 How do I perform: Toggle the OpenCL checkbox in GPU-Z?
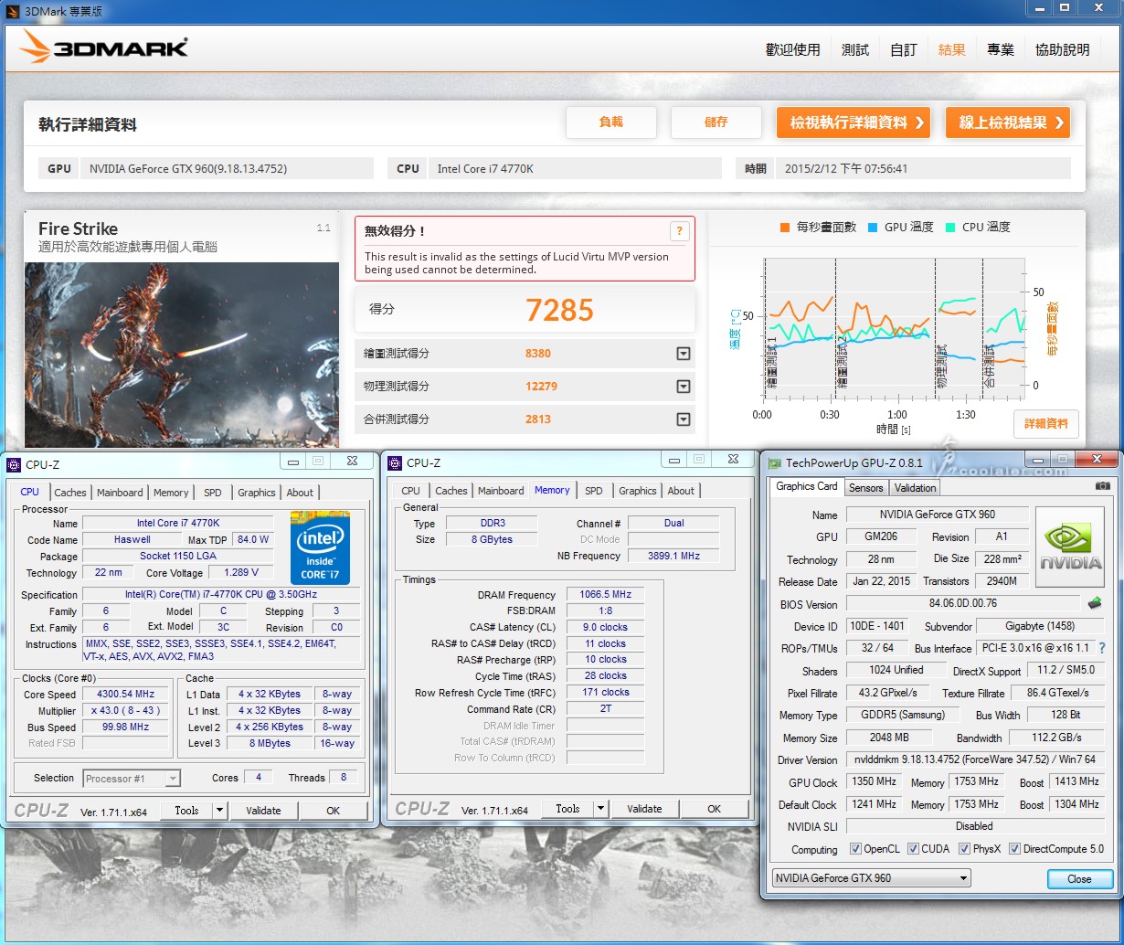point(855,849)
